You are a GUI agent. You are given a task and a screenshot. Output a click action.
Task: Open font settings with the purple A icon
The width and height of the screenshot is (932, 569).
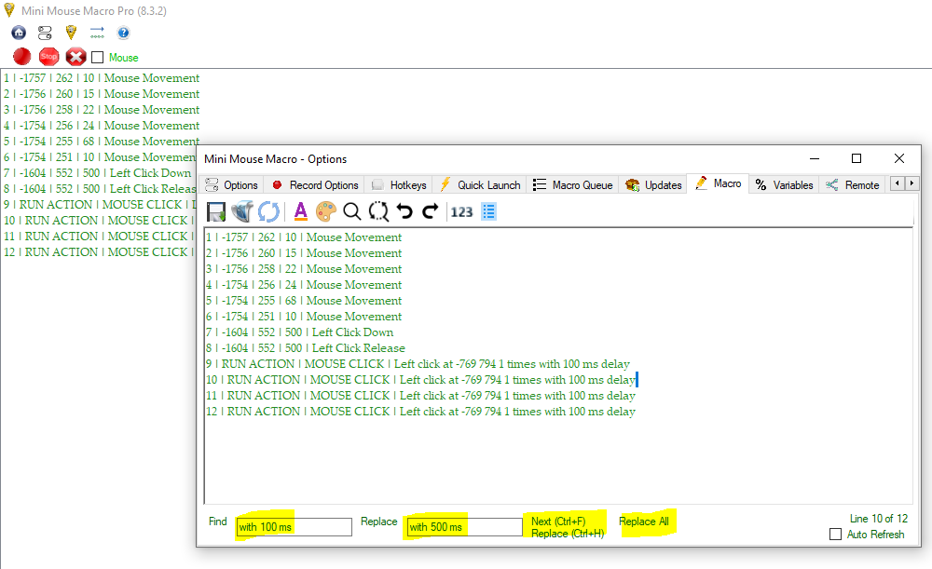point(301,211)
